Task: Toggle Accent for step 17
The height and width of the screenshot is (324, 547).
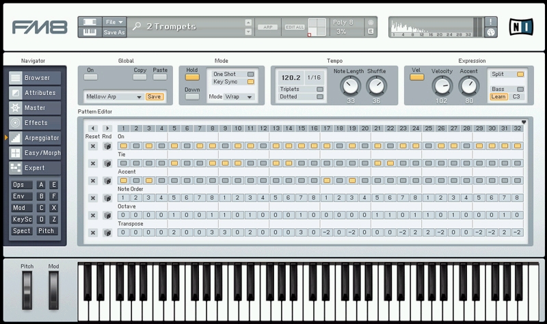Action: pos(327,180)
